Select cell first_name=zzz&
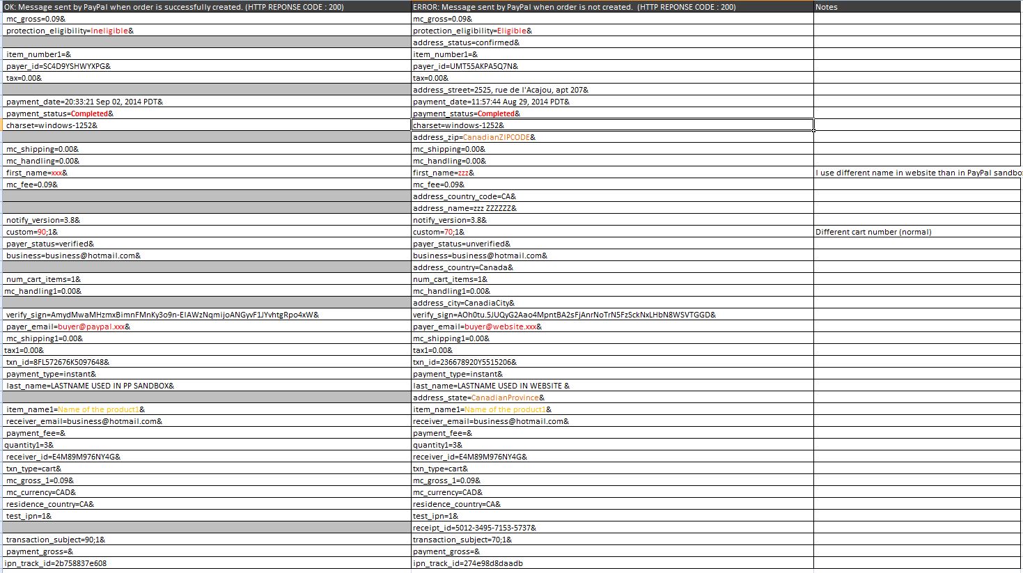Viewport: 1023px width, 573px height. (x=612, y=173)
